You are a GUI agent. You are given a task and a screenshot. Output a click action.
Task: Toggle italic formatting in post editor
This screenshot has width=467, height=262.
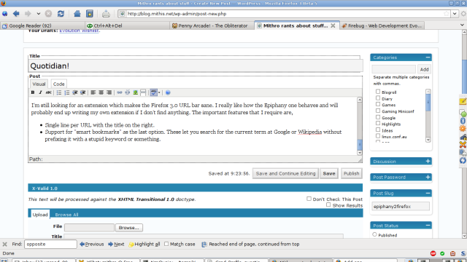[x=41, y=92]
